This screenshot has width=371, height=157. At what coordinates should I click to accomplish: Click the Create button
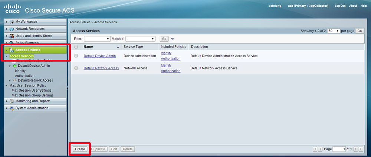click(x=80, y=149)
